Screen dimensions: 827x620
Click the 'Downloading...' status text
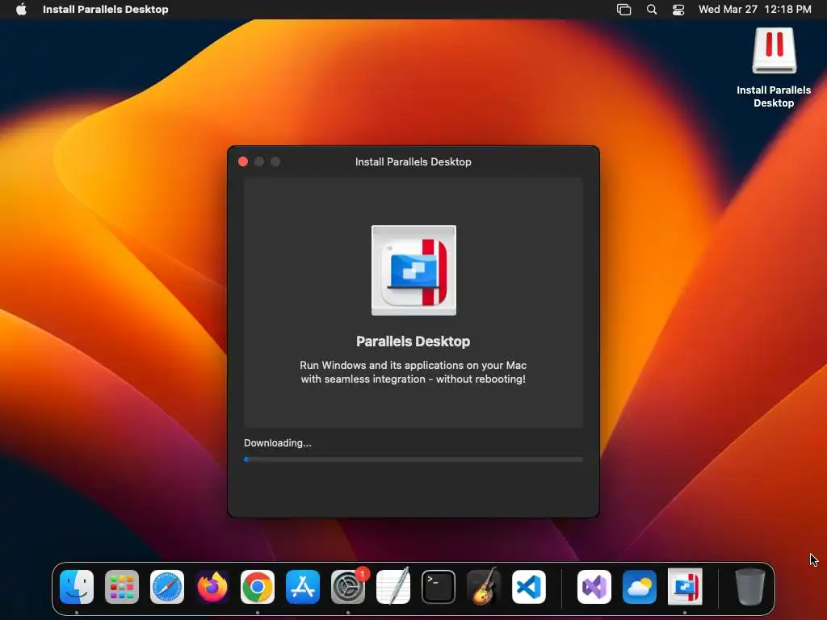(x=278, y=443)
